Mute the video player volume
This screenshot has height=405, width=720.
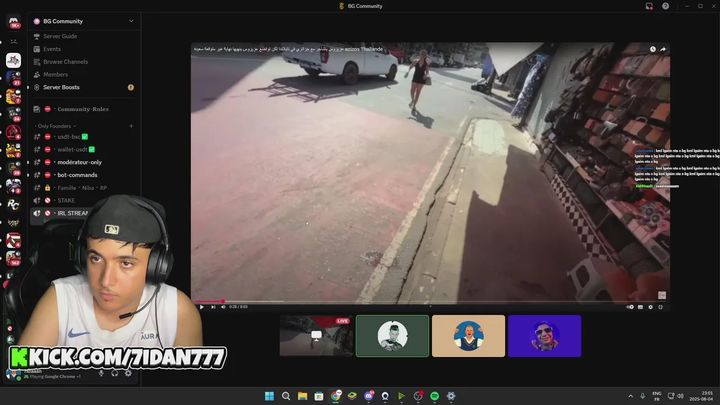pos(223,307)
